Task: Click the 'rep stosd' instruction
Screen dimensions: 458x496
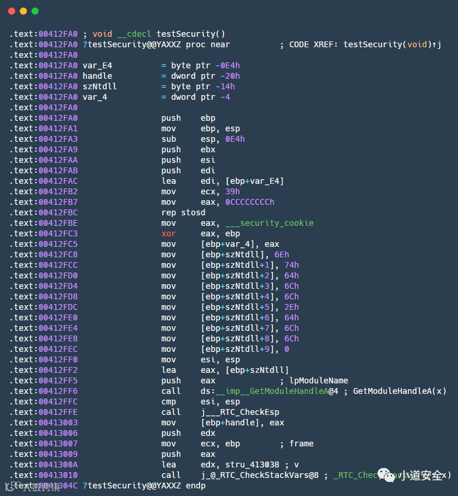Action: tap(183, 212)
